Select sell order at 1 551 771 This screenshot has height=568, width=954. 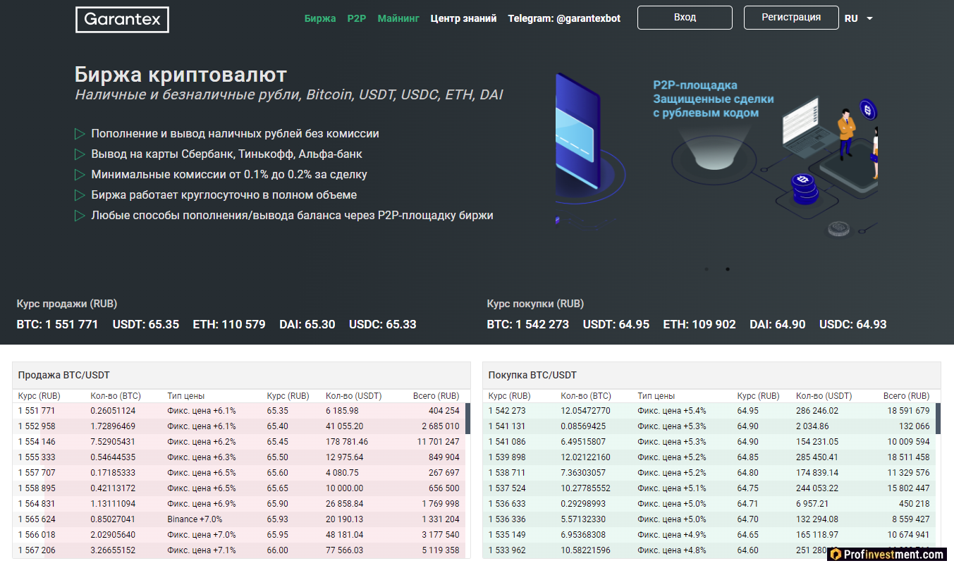click(238, 411)
